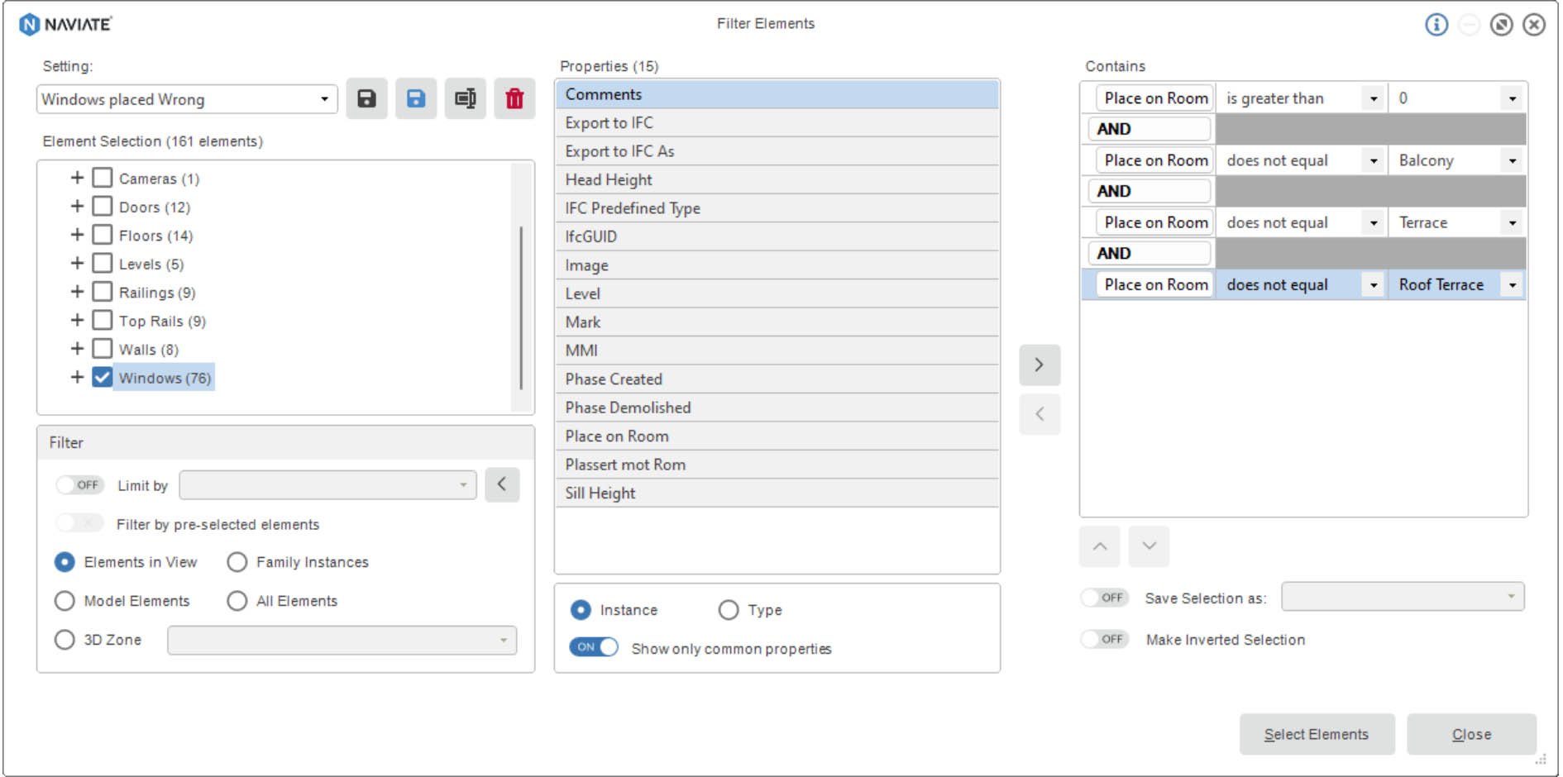Viewport: 1563px width, 777px height.
Task: Click the Close button
Action: point(1471,734)
